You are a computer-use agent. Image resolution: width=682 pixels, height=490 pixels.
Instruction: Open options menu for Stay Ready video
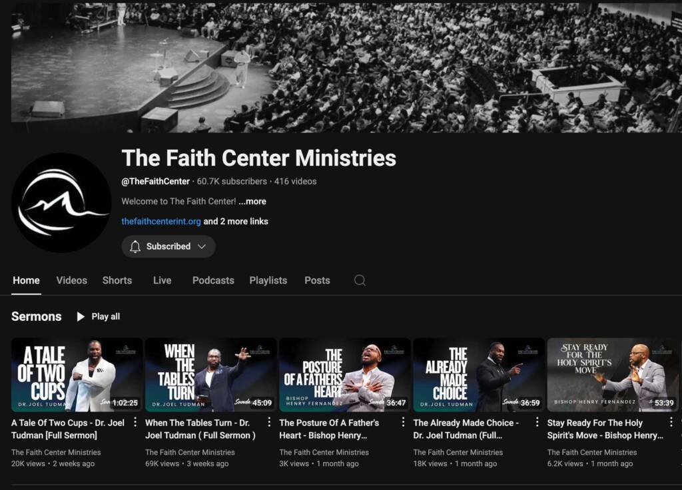(671, 422)
